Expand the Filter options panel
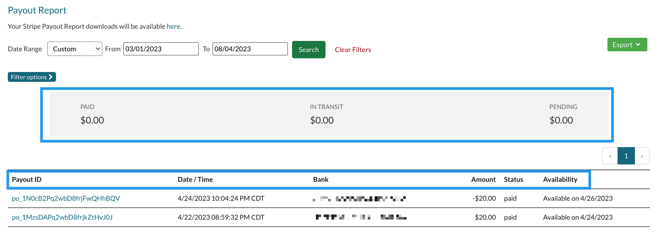Image resolution: width=666 pixels, height=245 pixels. [x=32, y=77]
